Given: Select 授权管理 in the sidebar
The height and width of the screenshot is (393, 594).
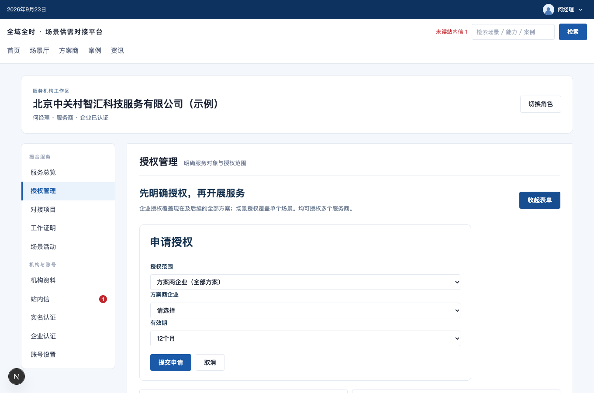Looking at the screenshot, I should (x=69, y=191).
